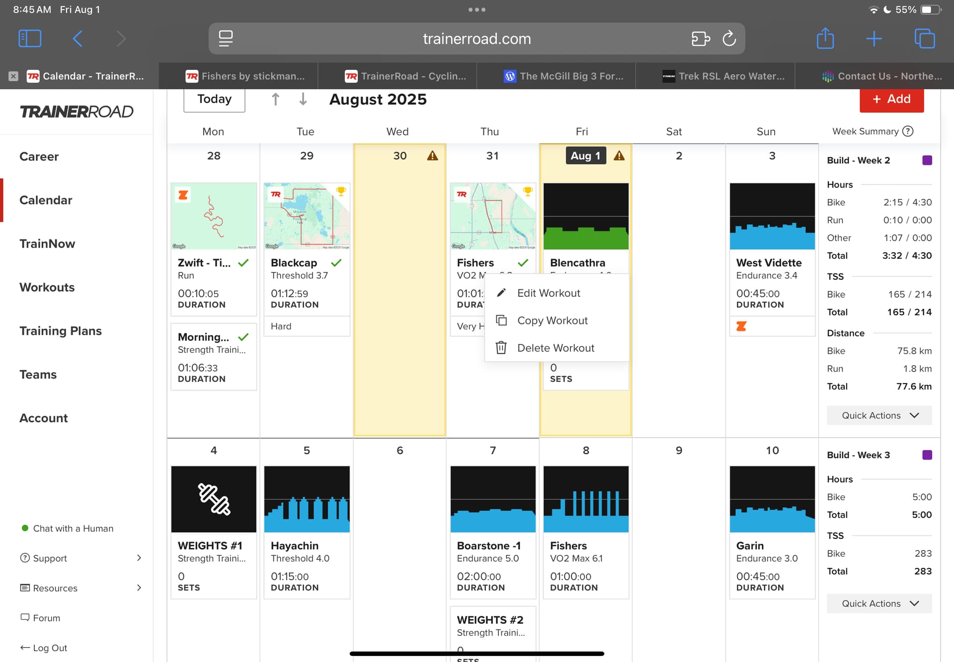Reload the page with refresh icon

729,39
